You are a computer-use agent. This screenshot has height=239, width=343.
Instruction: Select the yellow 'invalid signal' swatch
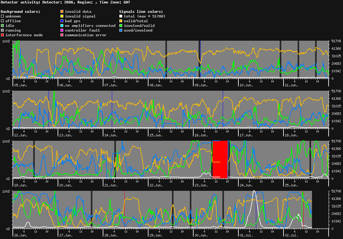coord(62,16)
